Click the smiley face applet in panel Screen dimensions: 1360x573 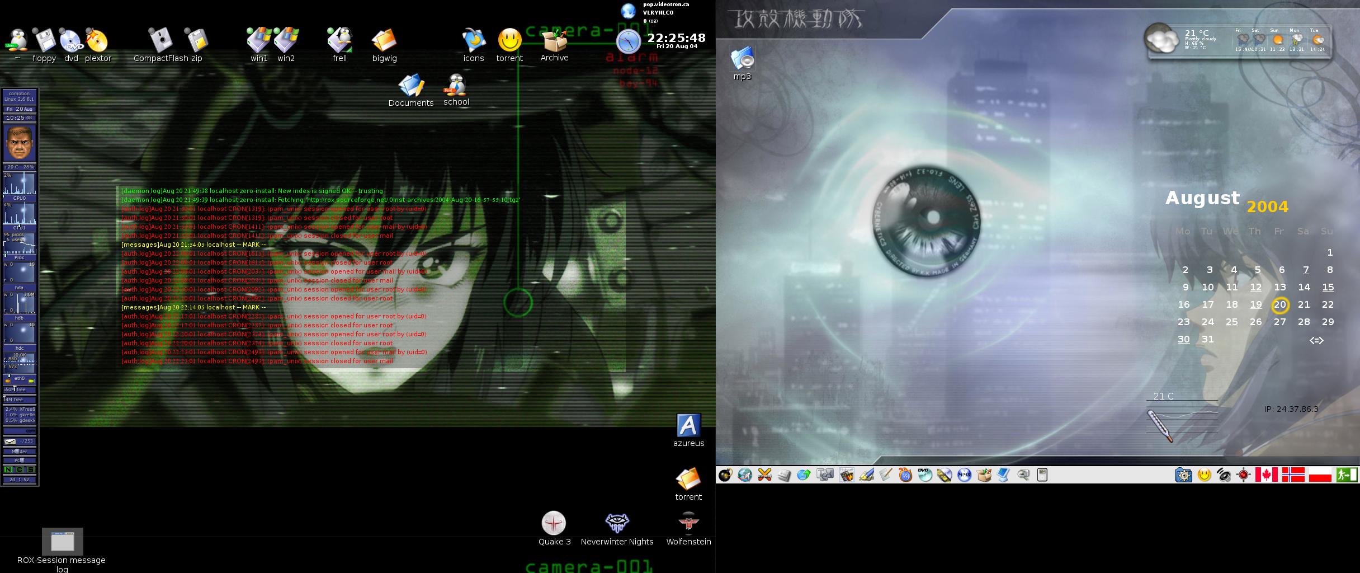tap(1205, 475)
